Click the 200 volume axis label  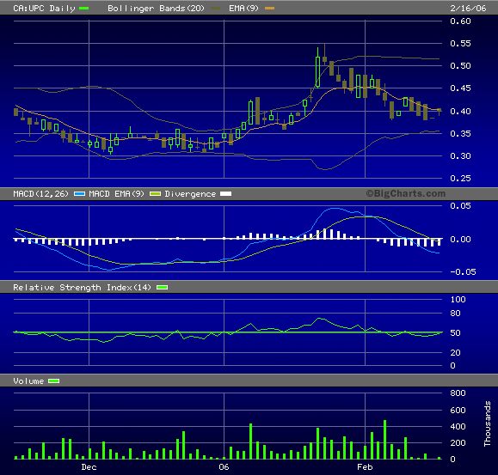tap(458, 443)
